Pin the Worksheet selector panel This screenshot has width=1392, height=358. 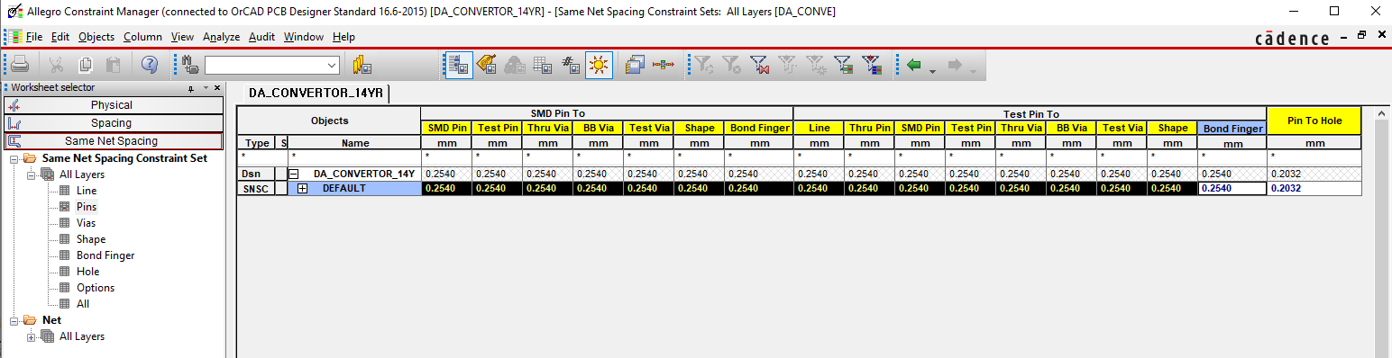pyautogui.click(x=191, y=88)
